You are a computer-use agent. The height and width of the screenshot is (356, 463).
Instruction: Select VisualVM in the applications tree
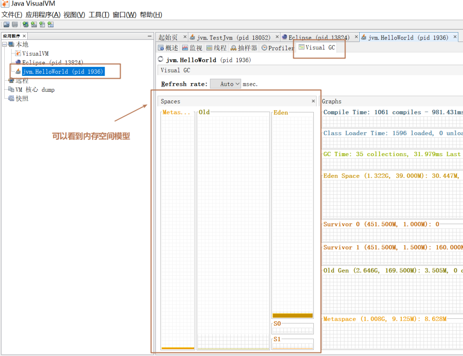point(36,54)
